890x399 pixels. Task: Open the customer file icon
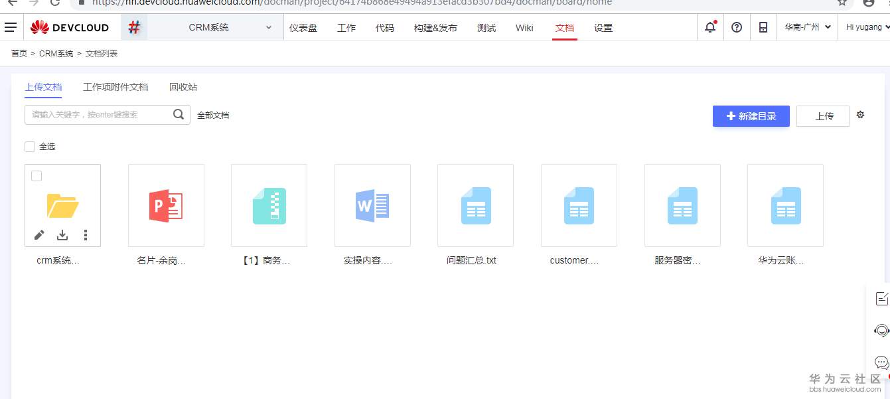tap(579, 205)
